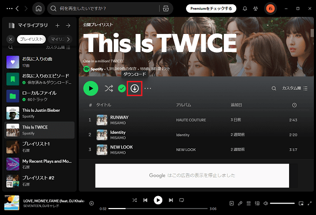
Task: Click Premiumをチェックする button
Action: pyautogui.click(x=211, y=9)
